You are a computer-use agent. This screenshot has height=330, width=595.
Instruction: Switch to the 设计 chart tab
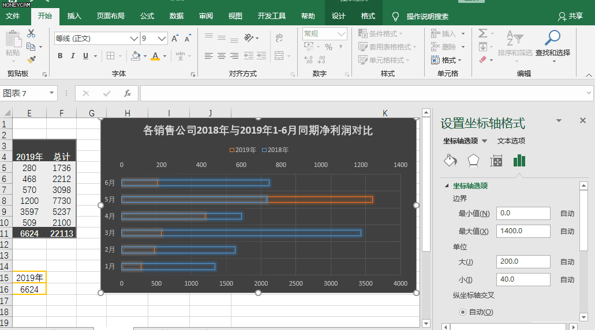339,16
